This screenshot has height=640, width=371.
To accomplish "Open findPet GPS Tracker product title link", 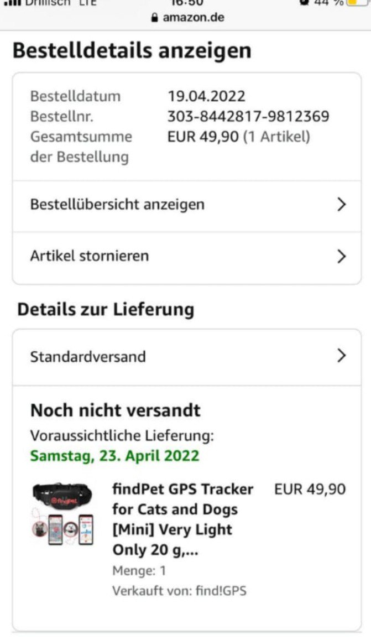I will (x=183, y=519).
